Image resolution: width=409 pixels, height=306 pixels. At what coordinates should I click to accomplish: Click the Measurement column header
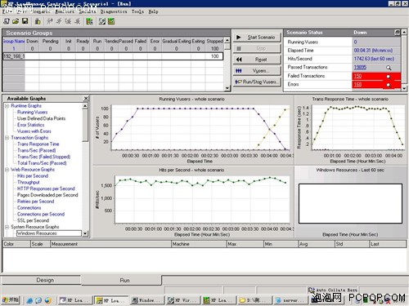pyautogui.click(x=110, y=244)
